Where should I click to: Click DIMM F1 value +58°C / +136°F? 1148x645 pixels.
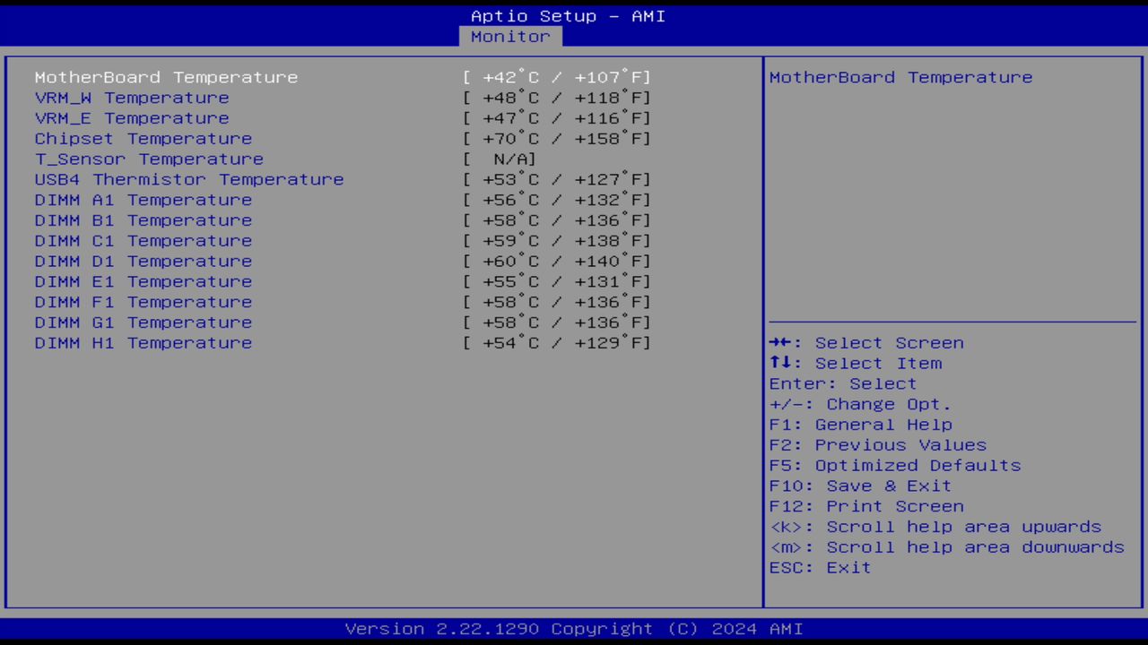point(557,302)
